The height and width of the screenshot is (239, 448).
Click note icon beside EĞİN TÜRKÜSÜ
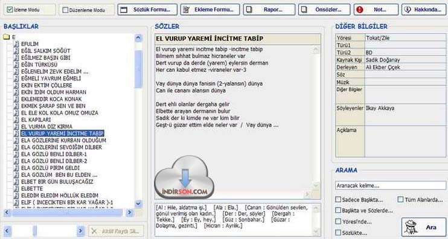[x=16, y=64]
